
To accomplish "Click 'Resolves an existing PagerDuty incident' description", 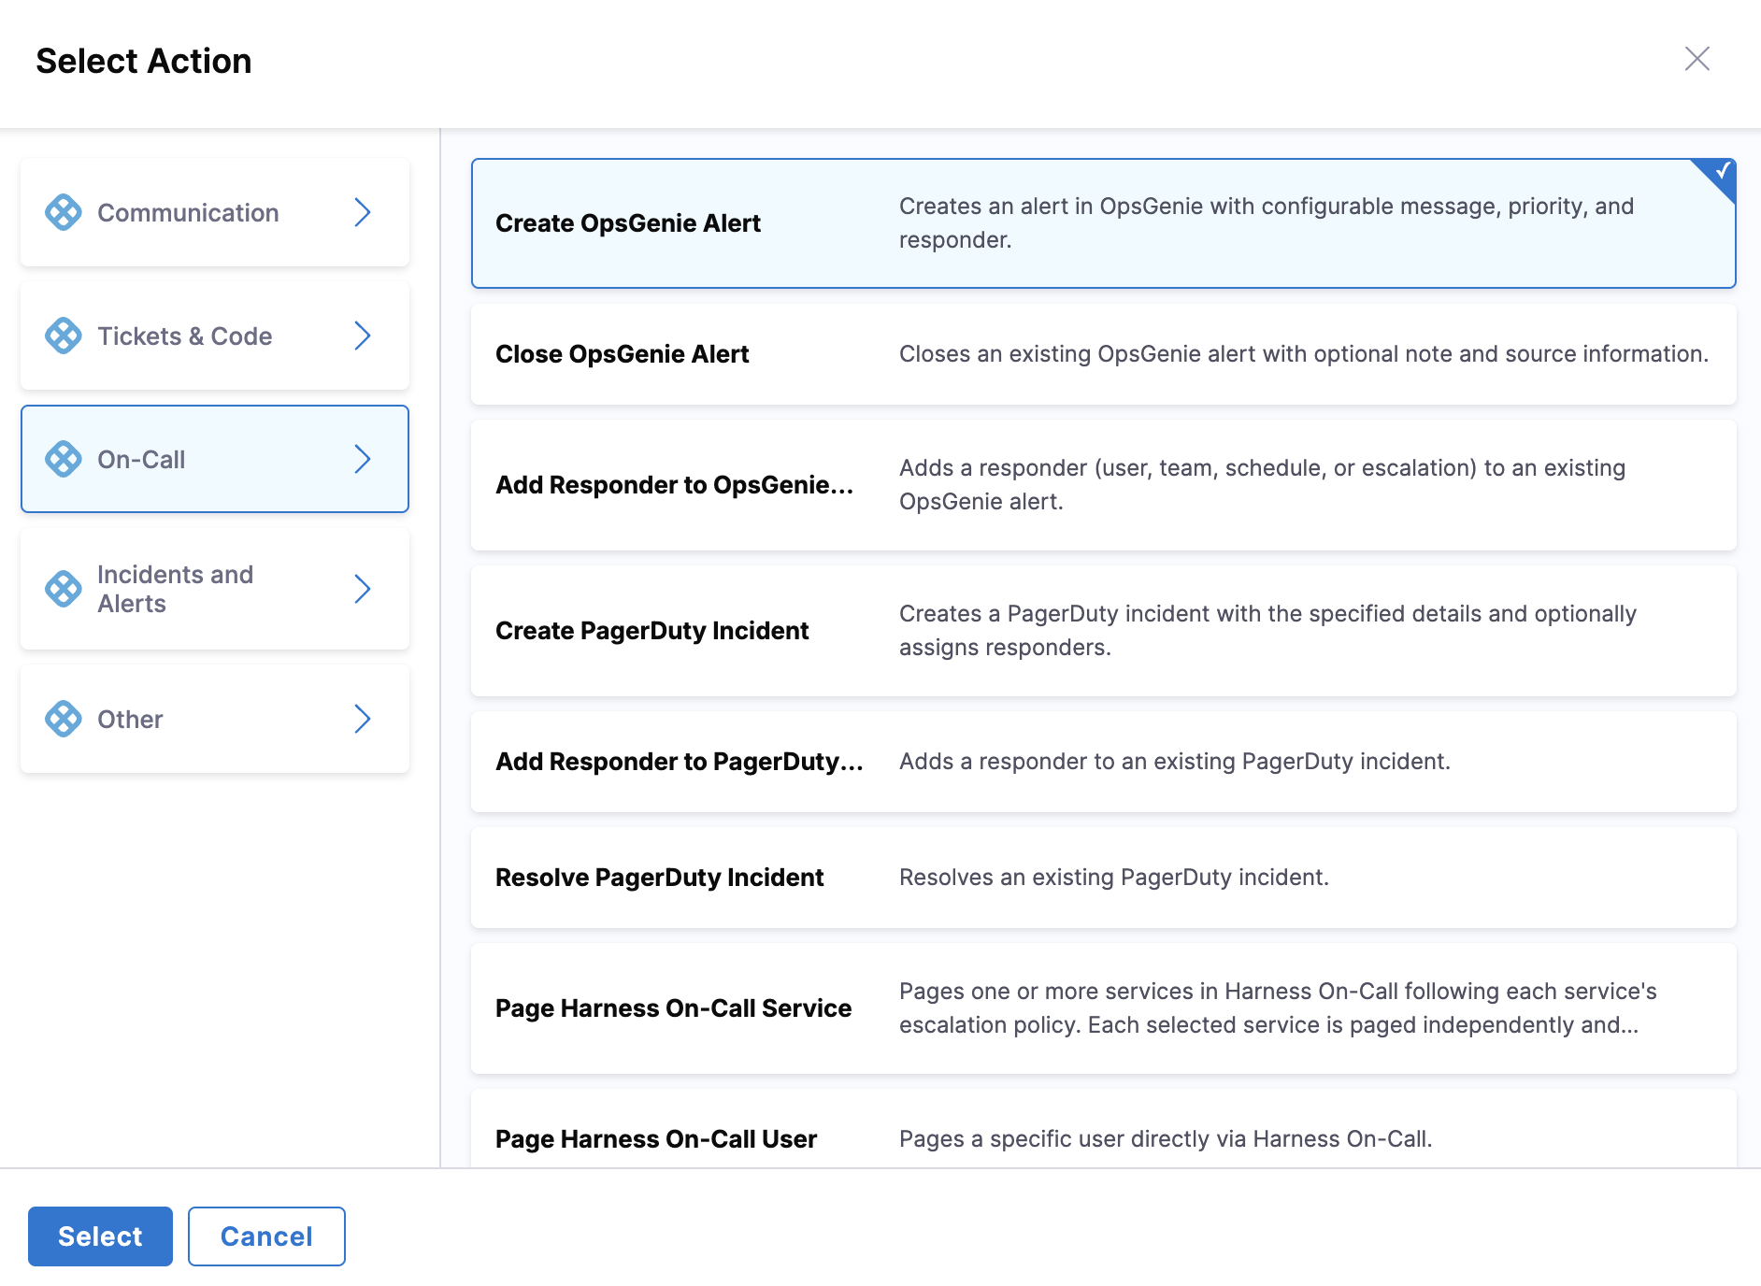I will coord(1114,878).
